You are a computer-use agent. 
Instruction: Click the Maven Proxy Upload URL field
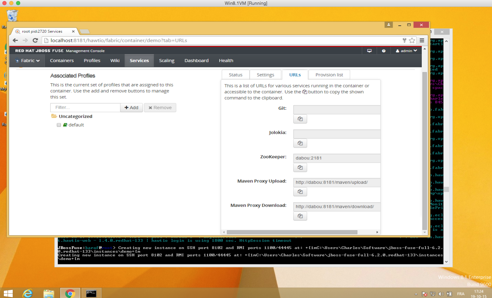(x=337, y=182)
